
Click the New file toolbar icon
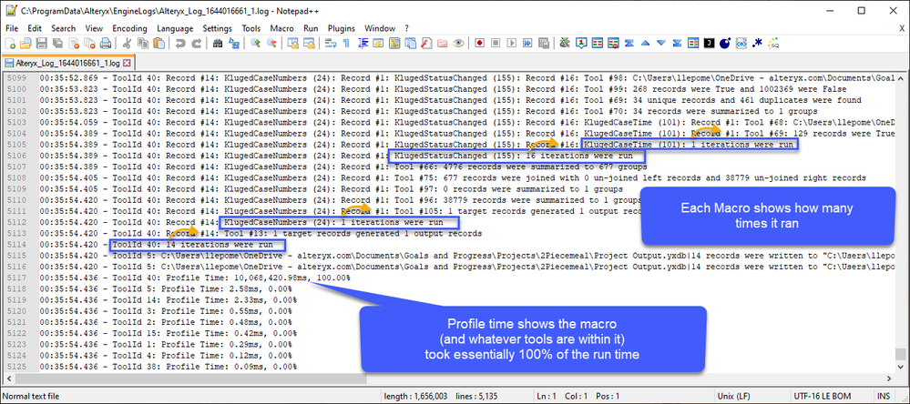tap(10, 43)
